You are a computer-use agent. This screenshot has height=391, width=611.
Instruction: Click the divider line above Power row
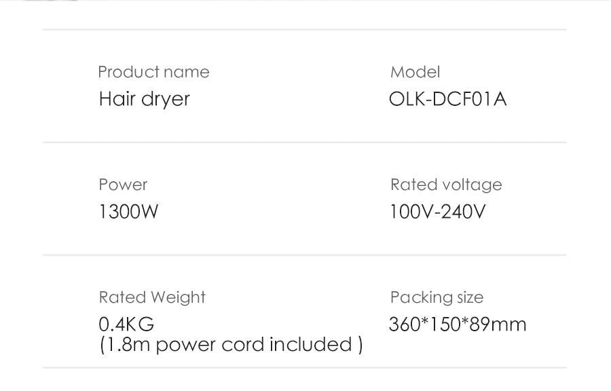pyautogui.click(x=304, y=143)
